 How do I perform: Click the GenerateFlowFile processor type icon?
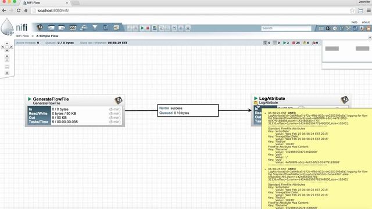pyautogui.click(x=119, y=100)
